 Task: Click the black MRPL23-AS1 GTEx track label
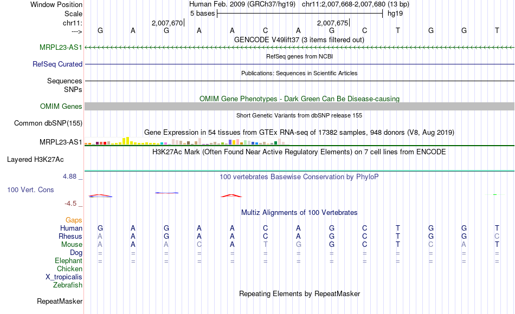click(61, 142)
